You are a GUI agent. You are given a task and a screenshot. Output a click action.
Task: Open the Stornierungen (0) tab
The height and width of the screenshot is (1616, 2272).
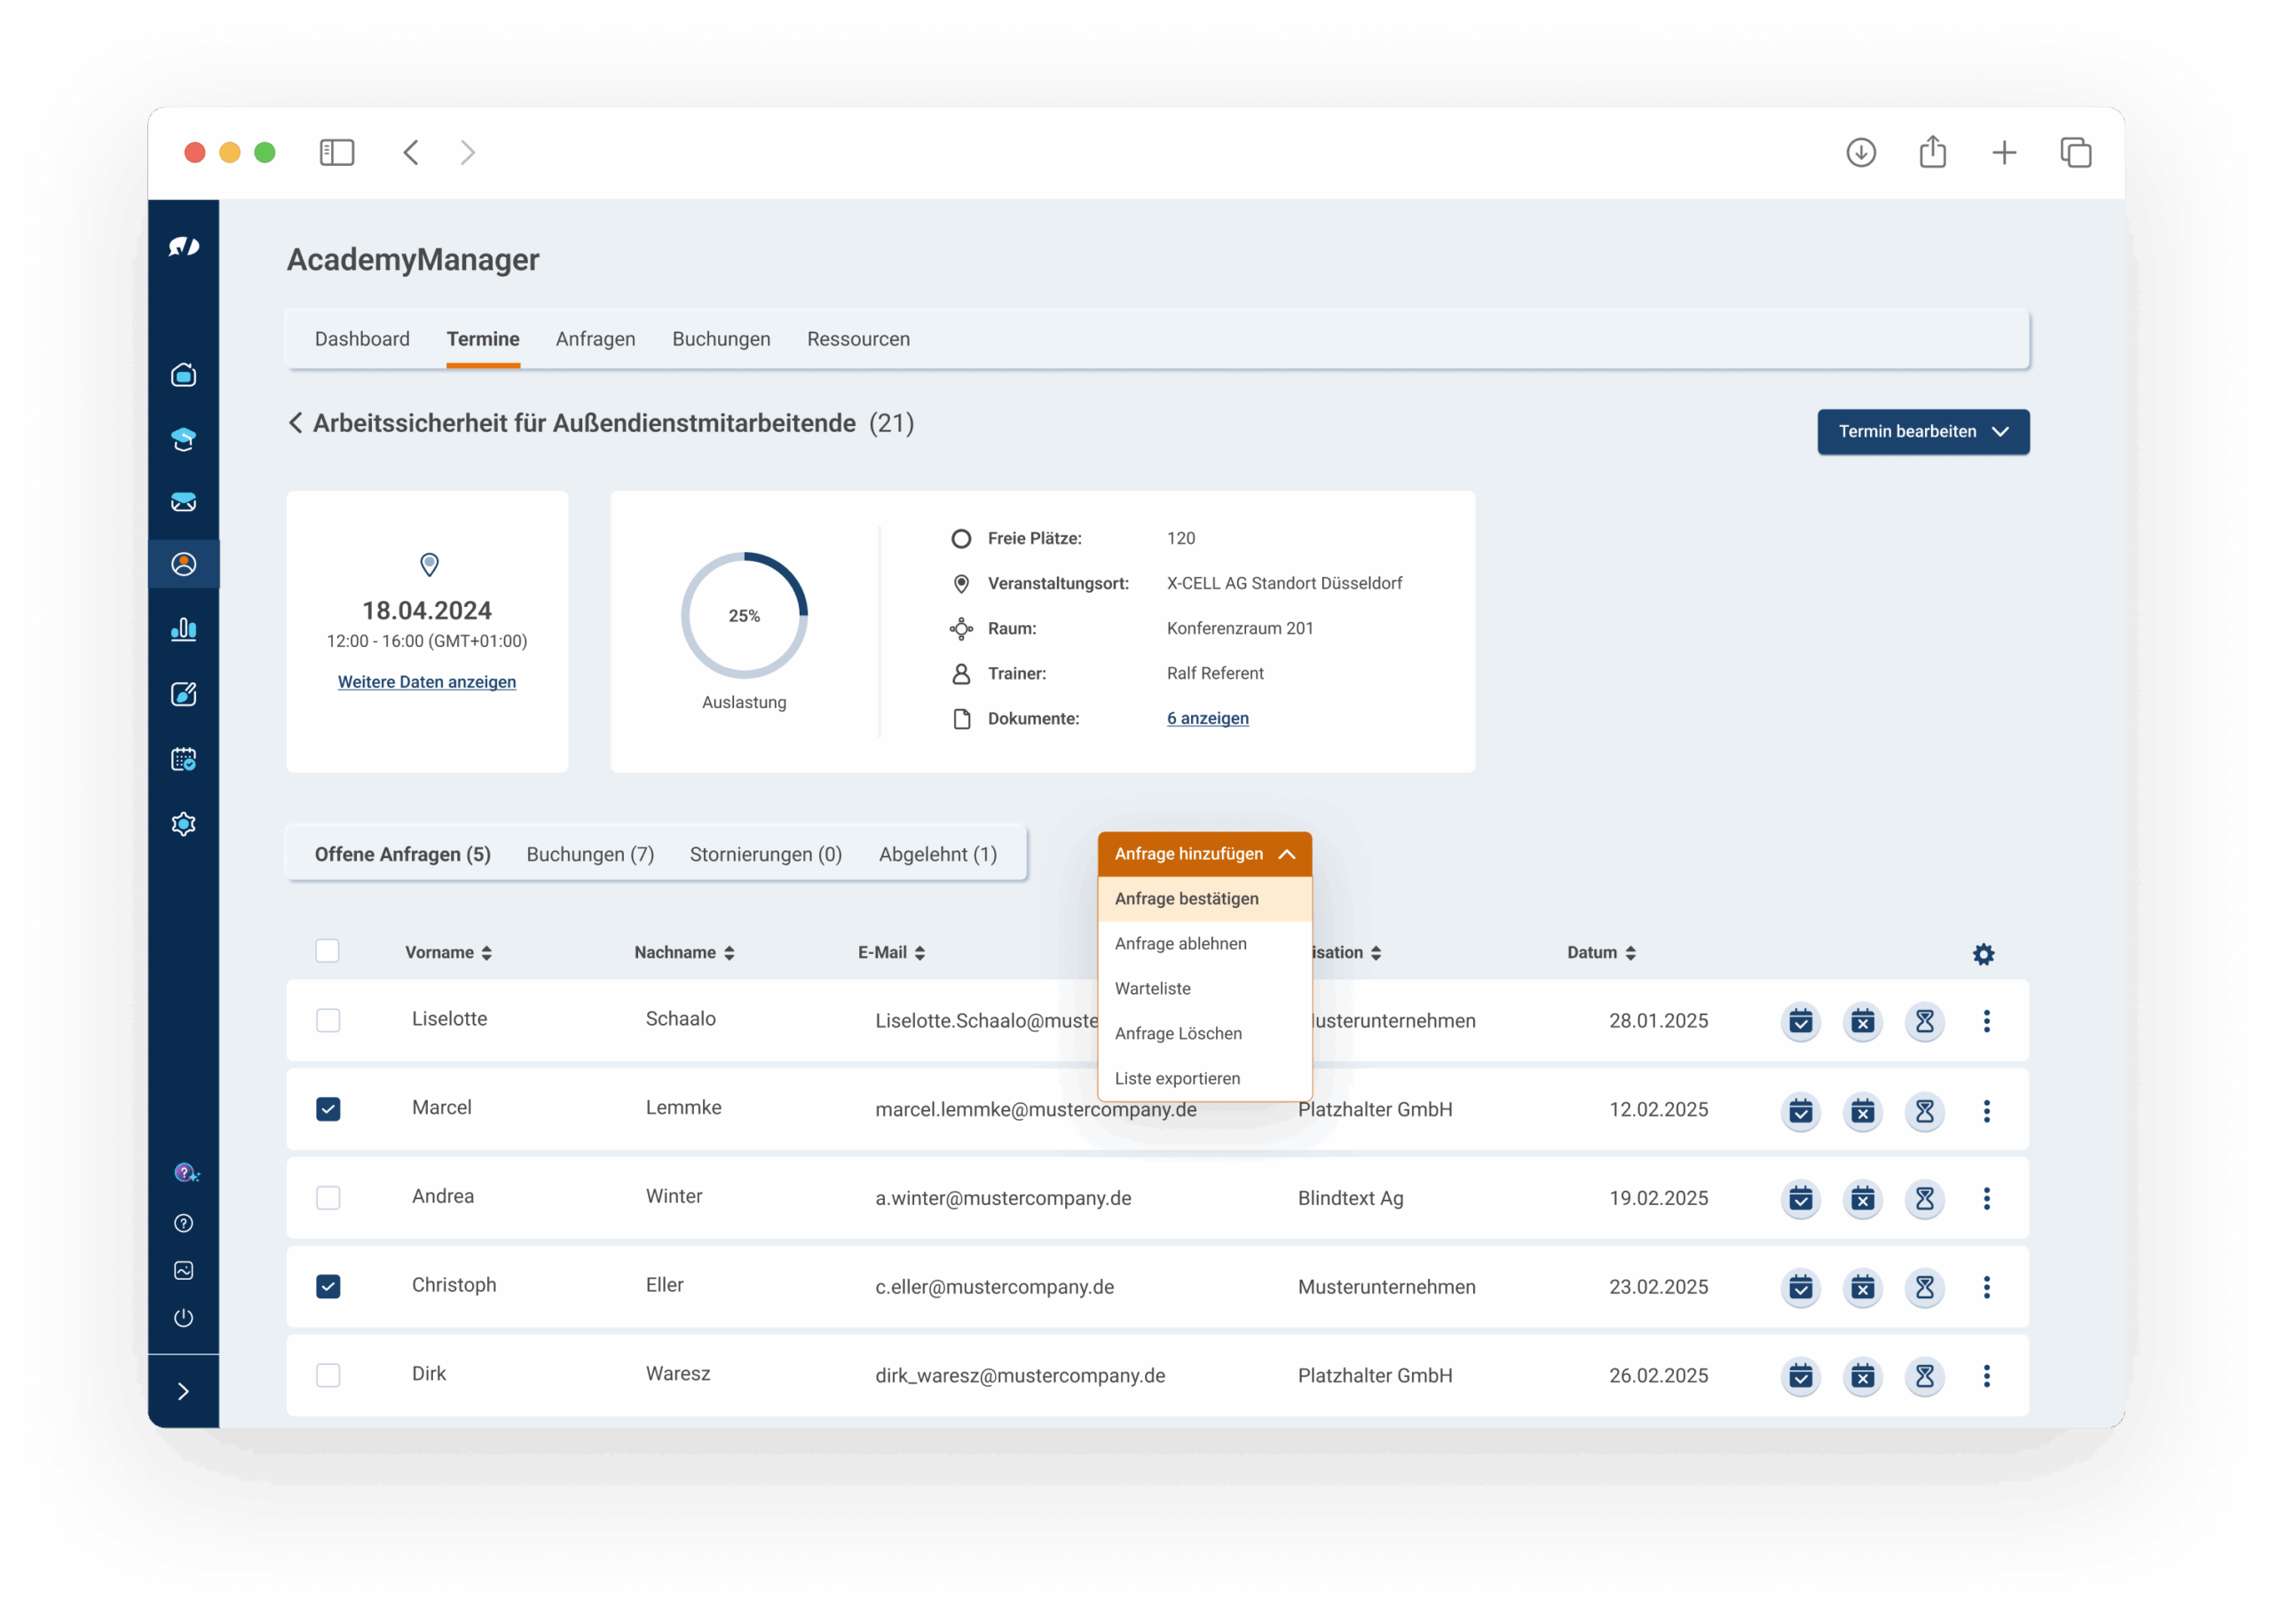point(765,855)
